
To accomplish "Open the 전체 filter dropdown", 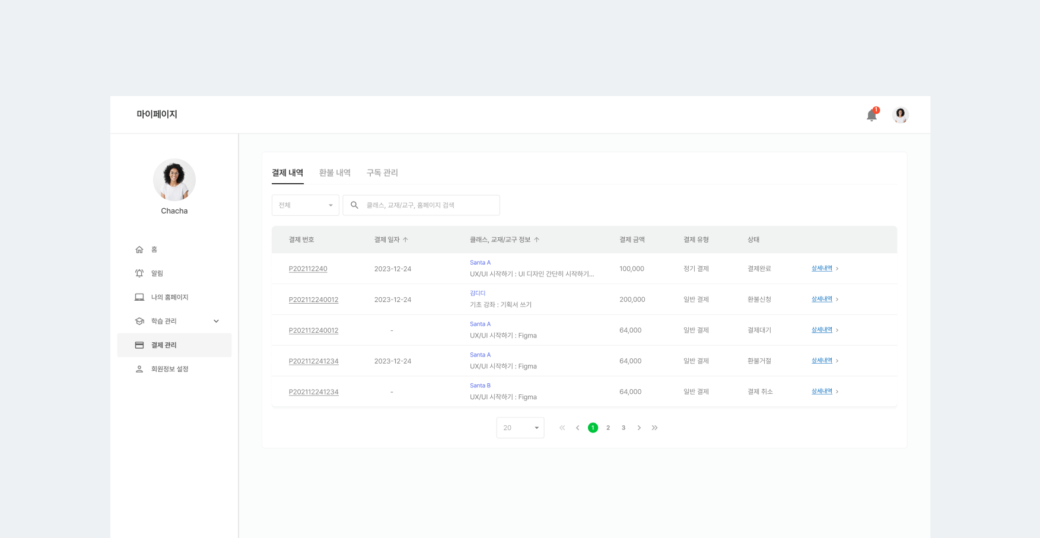I will point(305,205).
